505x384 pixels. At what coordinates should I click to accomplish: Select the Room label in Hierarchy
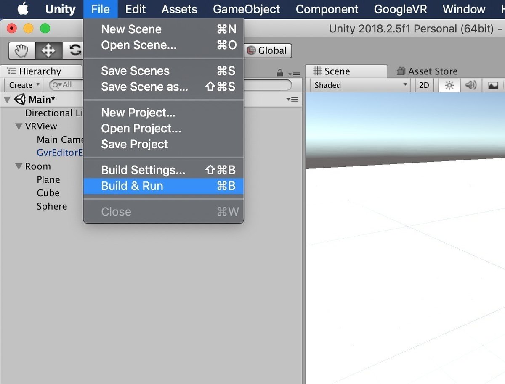pos(38,166)
